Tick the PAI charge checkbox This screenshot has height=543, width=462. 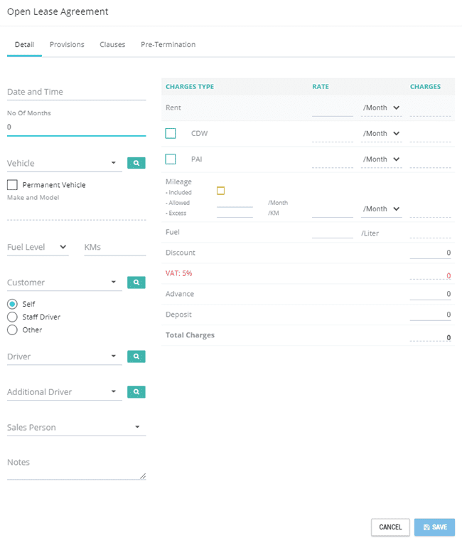tap(171, 159)
